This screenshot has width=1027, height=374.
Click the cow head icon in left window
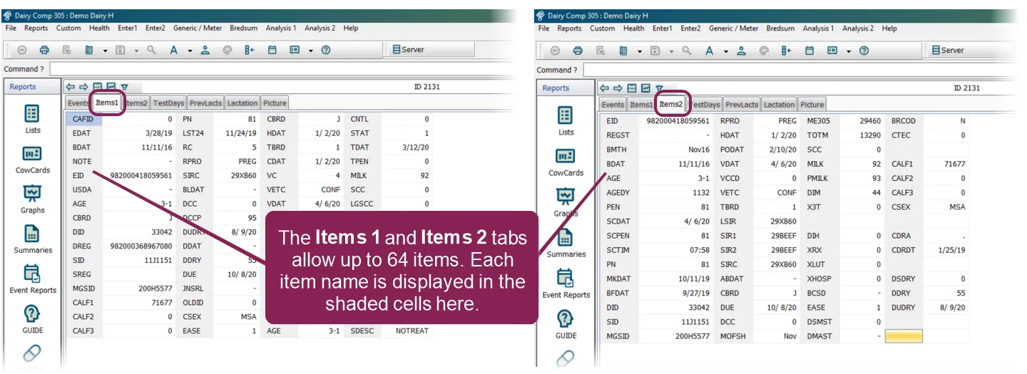point(124,87)
